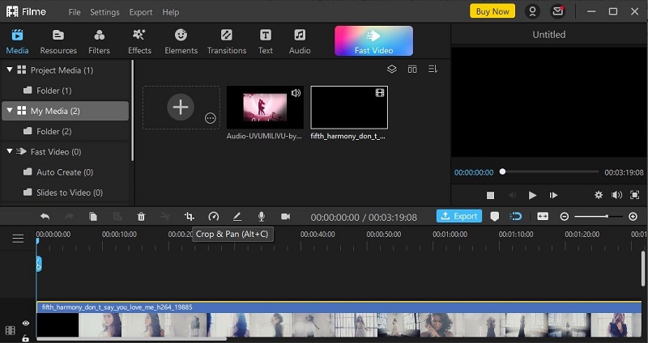Start voice-over recording with microphone

(x=261, y=216)
